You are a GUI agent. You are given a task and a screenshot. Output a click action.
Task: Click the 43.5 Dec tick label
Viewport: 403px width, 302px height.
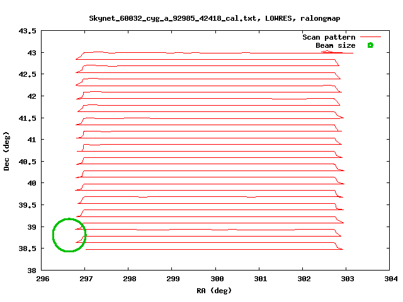pos(27,31)
